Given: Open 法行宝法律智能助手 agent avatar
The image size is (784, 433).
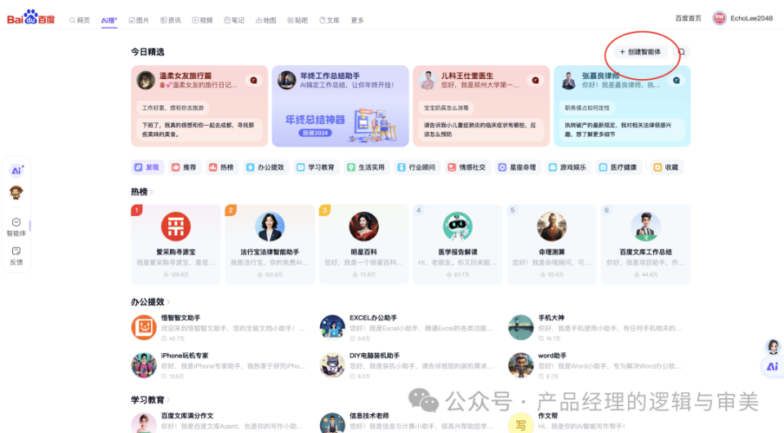Looking at the screenshot, I should [269, 226].
